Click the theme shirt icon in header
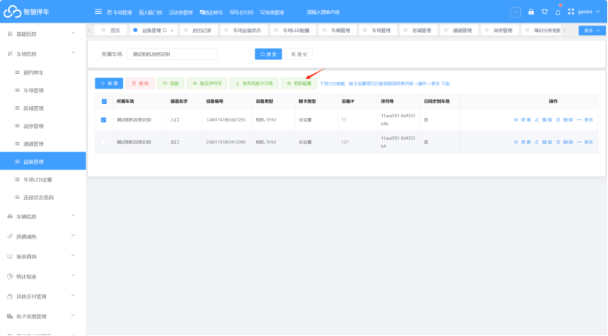 pos(544,12)
